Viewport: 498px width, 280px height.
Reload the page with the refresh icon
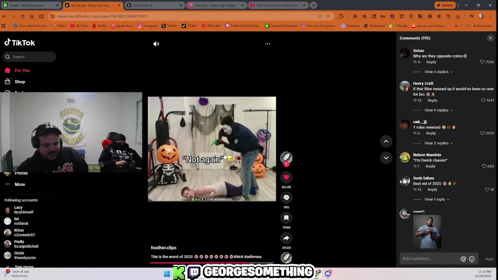click(23, 16)
